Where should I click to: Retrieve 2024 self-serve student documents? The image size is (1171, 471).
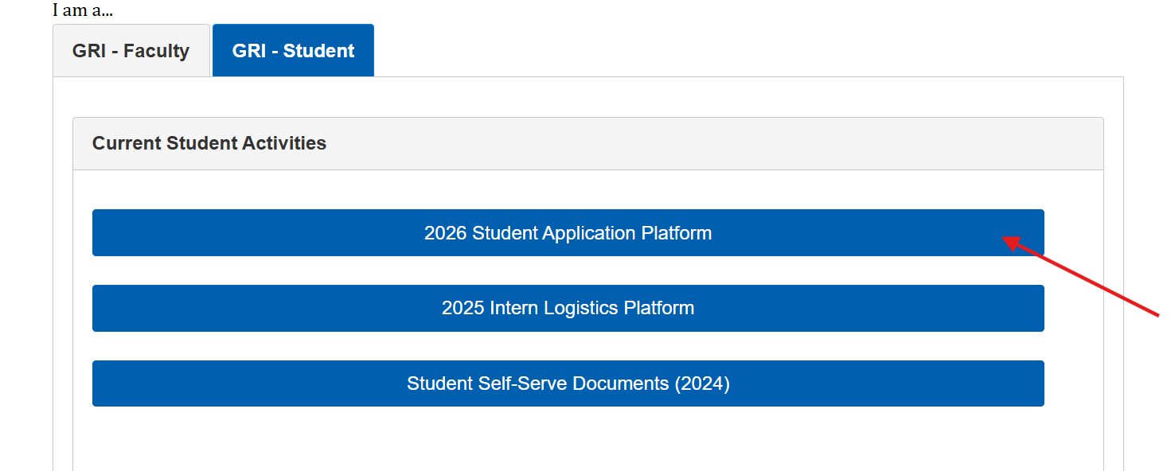[x=568, y=383]
